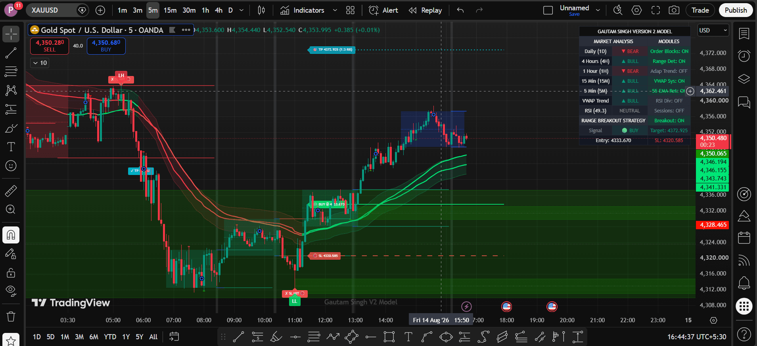This screenshot has height=346, width=757.
Task: Click the XAUUSD symbol search field
Action: (x=58, y=10)
